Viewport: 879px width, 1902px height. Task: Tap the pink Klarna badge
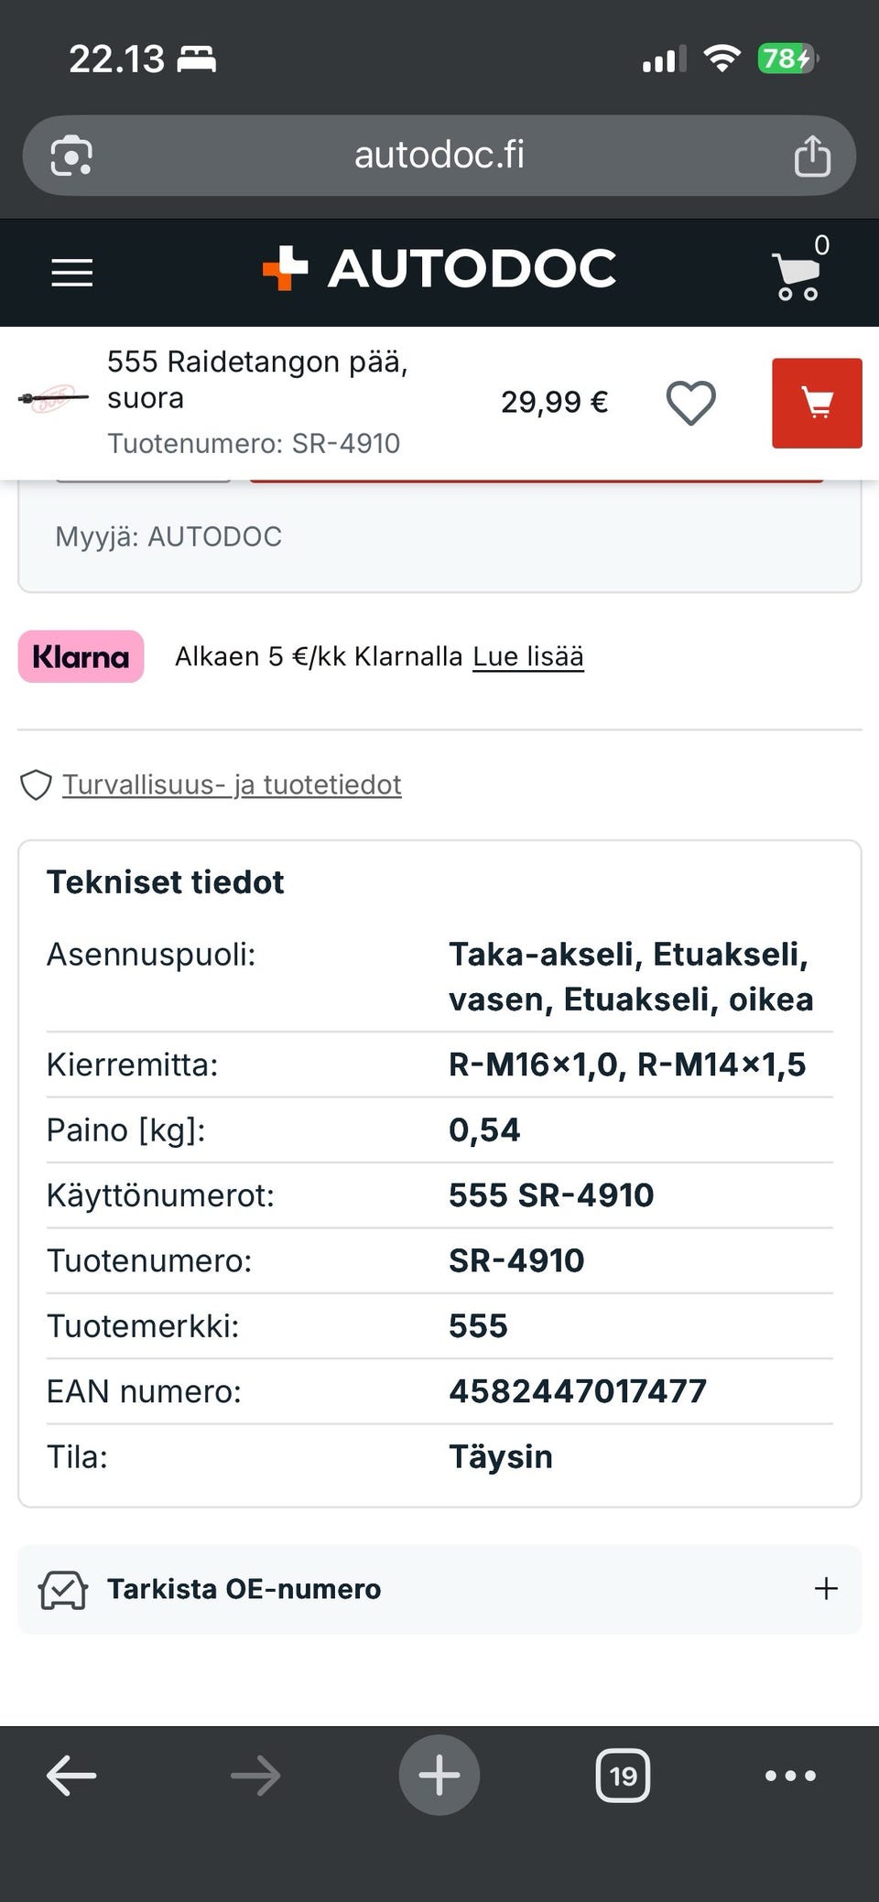click(81, 656)
